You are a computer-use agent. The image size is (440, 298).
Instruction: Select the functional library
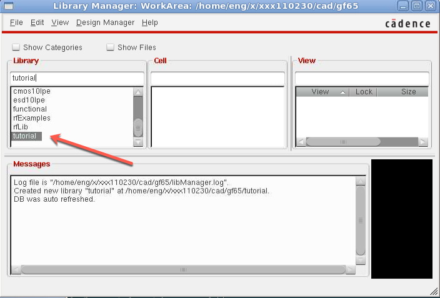[x=30, y=109]
